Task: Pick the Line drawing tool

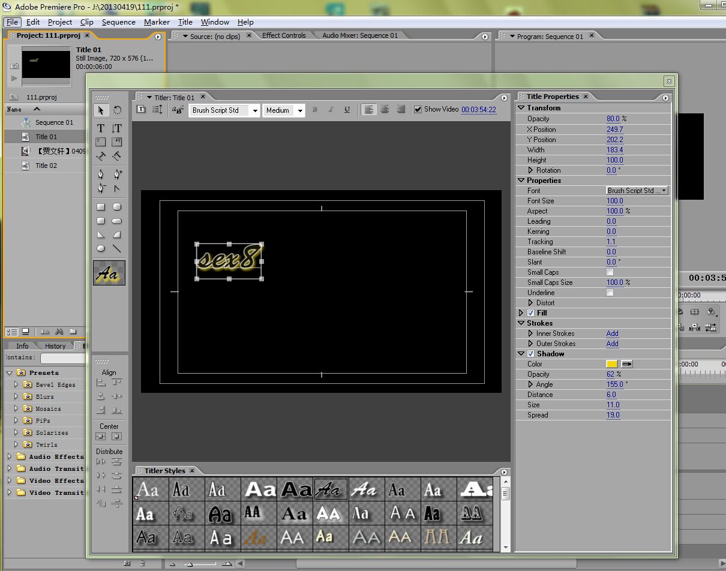Action: point(117,248)
